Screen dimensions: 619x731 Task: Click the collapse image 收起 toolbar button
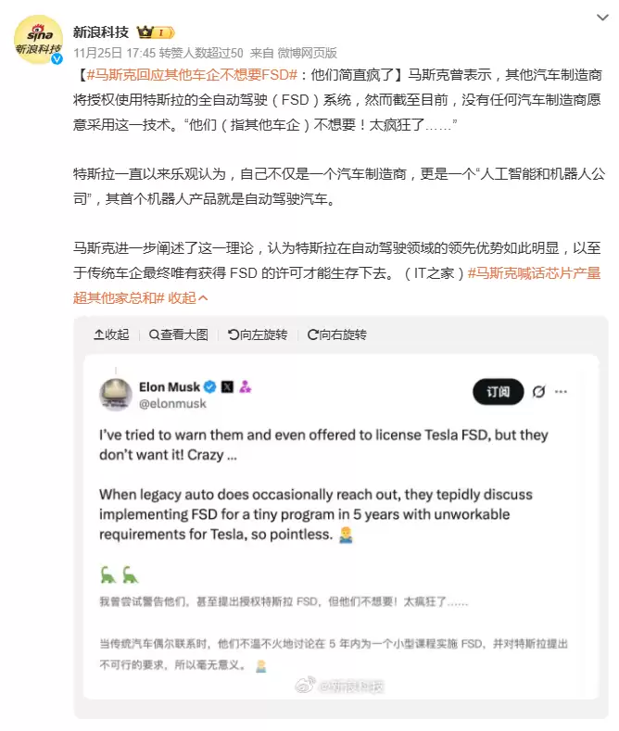(111, 334)
